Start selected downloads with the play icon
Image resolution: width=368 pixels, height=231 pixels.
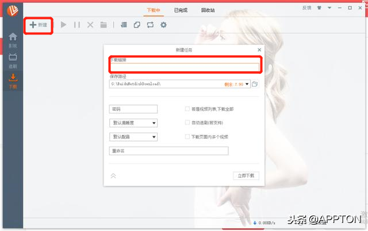63,25
